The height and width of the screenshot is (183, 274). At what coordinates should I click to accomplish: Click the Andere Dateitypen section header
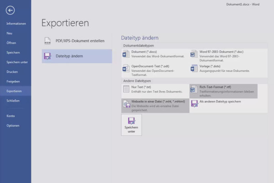pyautogui.click(x=137, y=81)
